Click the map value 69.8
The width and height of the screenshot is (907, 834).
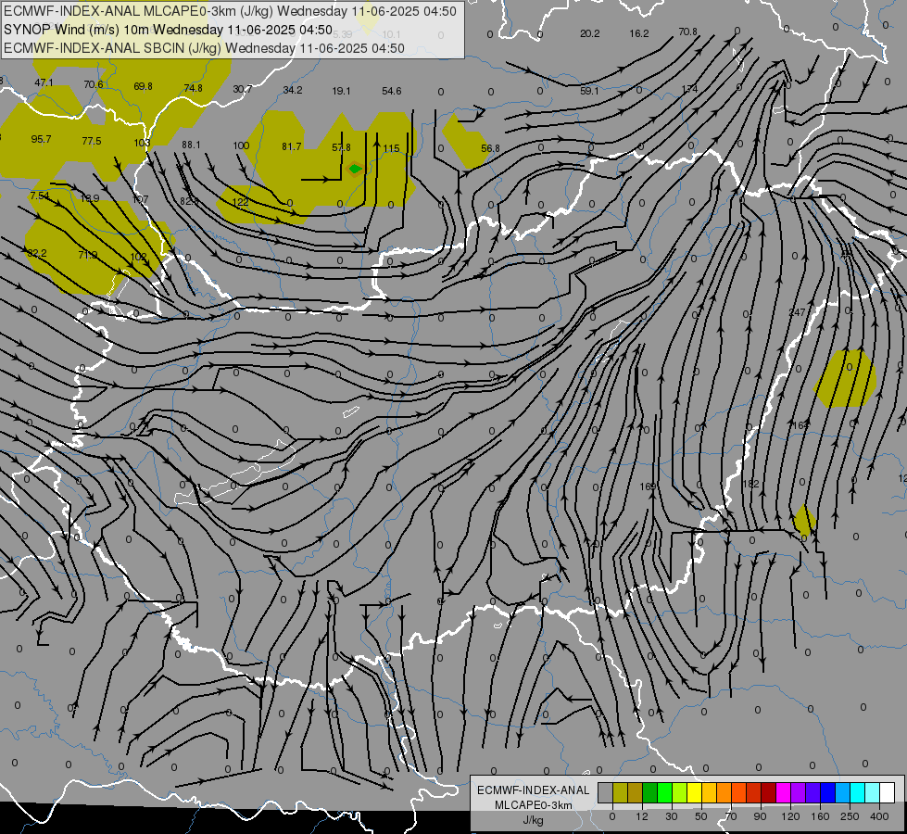pyautogui.click(x=143, y=86)
